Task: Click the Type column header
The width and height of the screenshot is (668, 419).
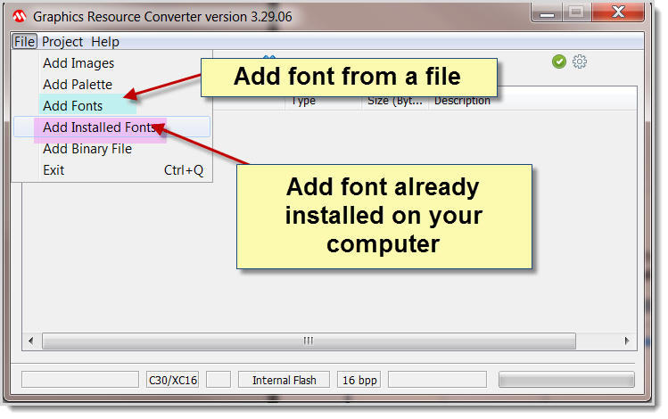Action: (x=324, y=101)
